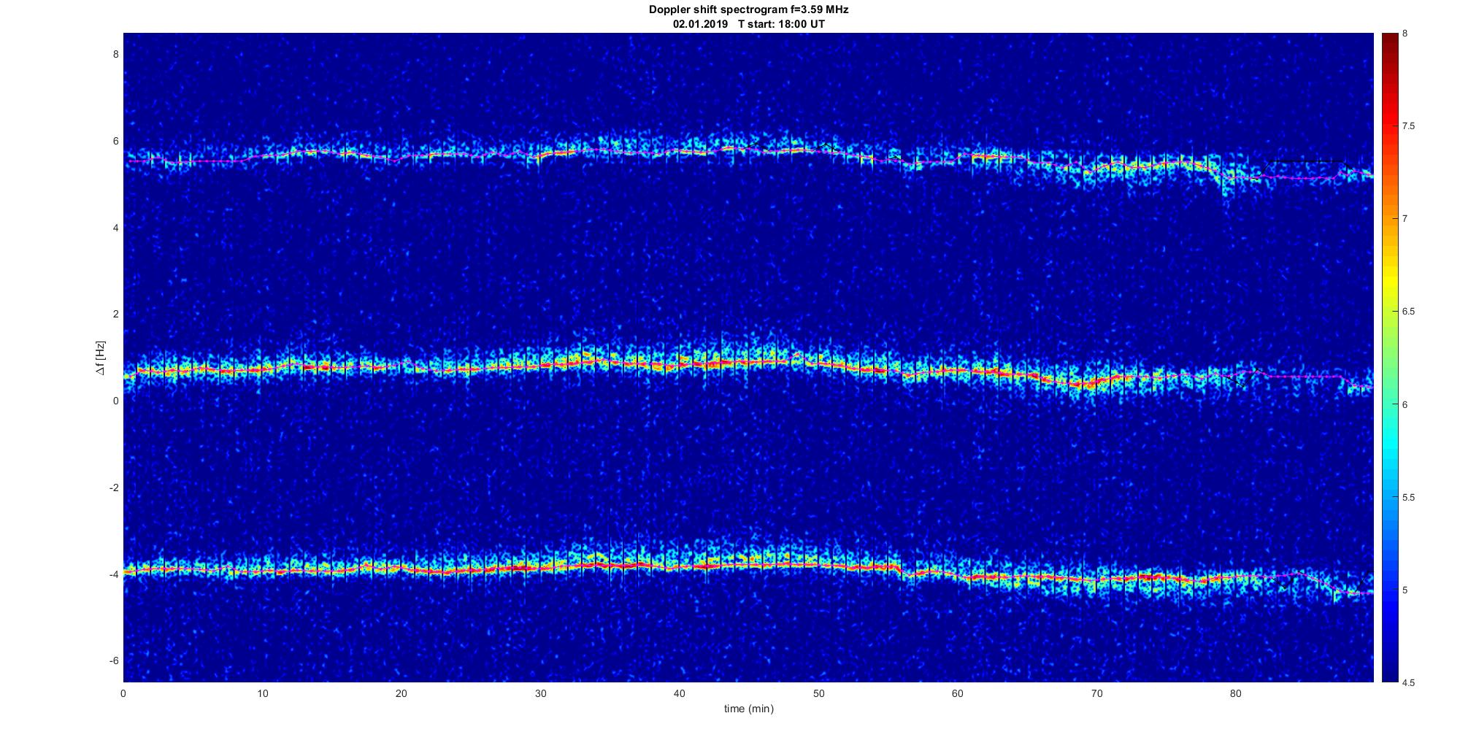Click the colorbar tick label "7.5"
This screenshot has height=732, width=1460.
click(x=1409, y=126)
